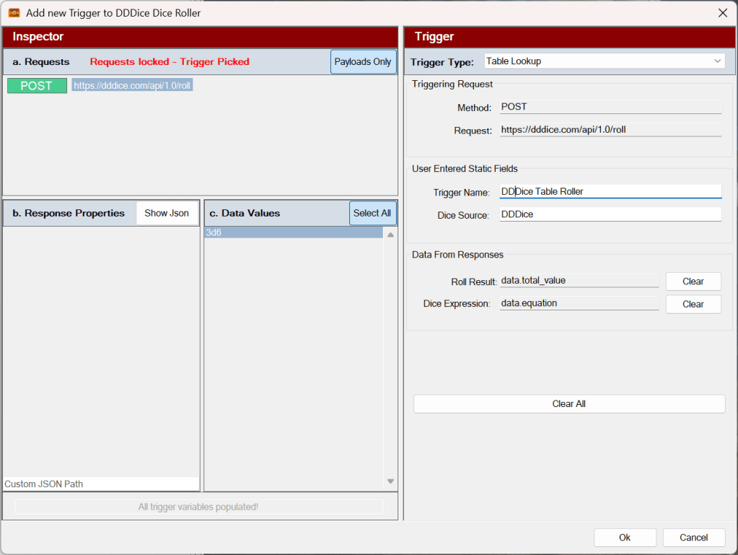The image size is (738, 555).
Task: Open the Trigger Type dropdown
Action: [x=605, y=61]
